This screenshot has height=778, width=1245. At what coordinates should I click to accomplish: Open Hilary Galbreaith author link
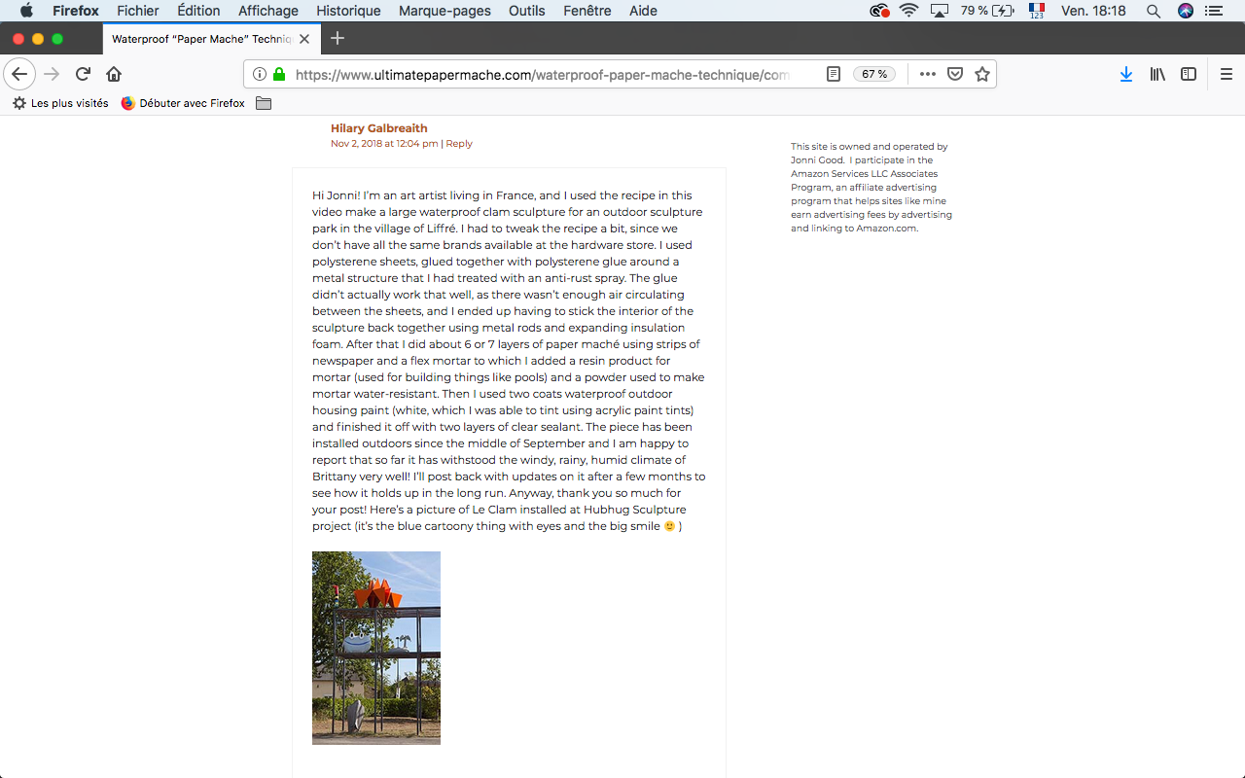pos(378,128)
